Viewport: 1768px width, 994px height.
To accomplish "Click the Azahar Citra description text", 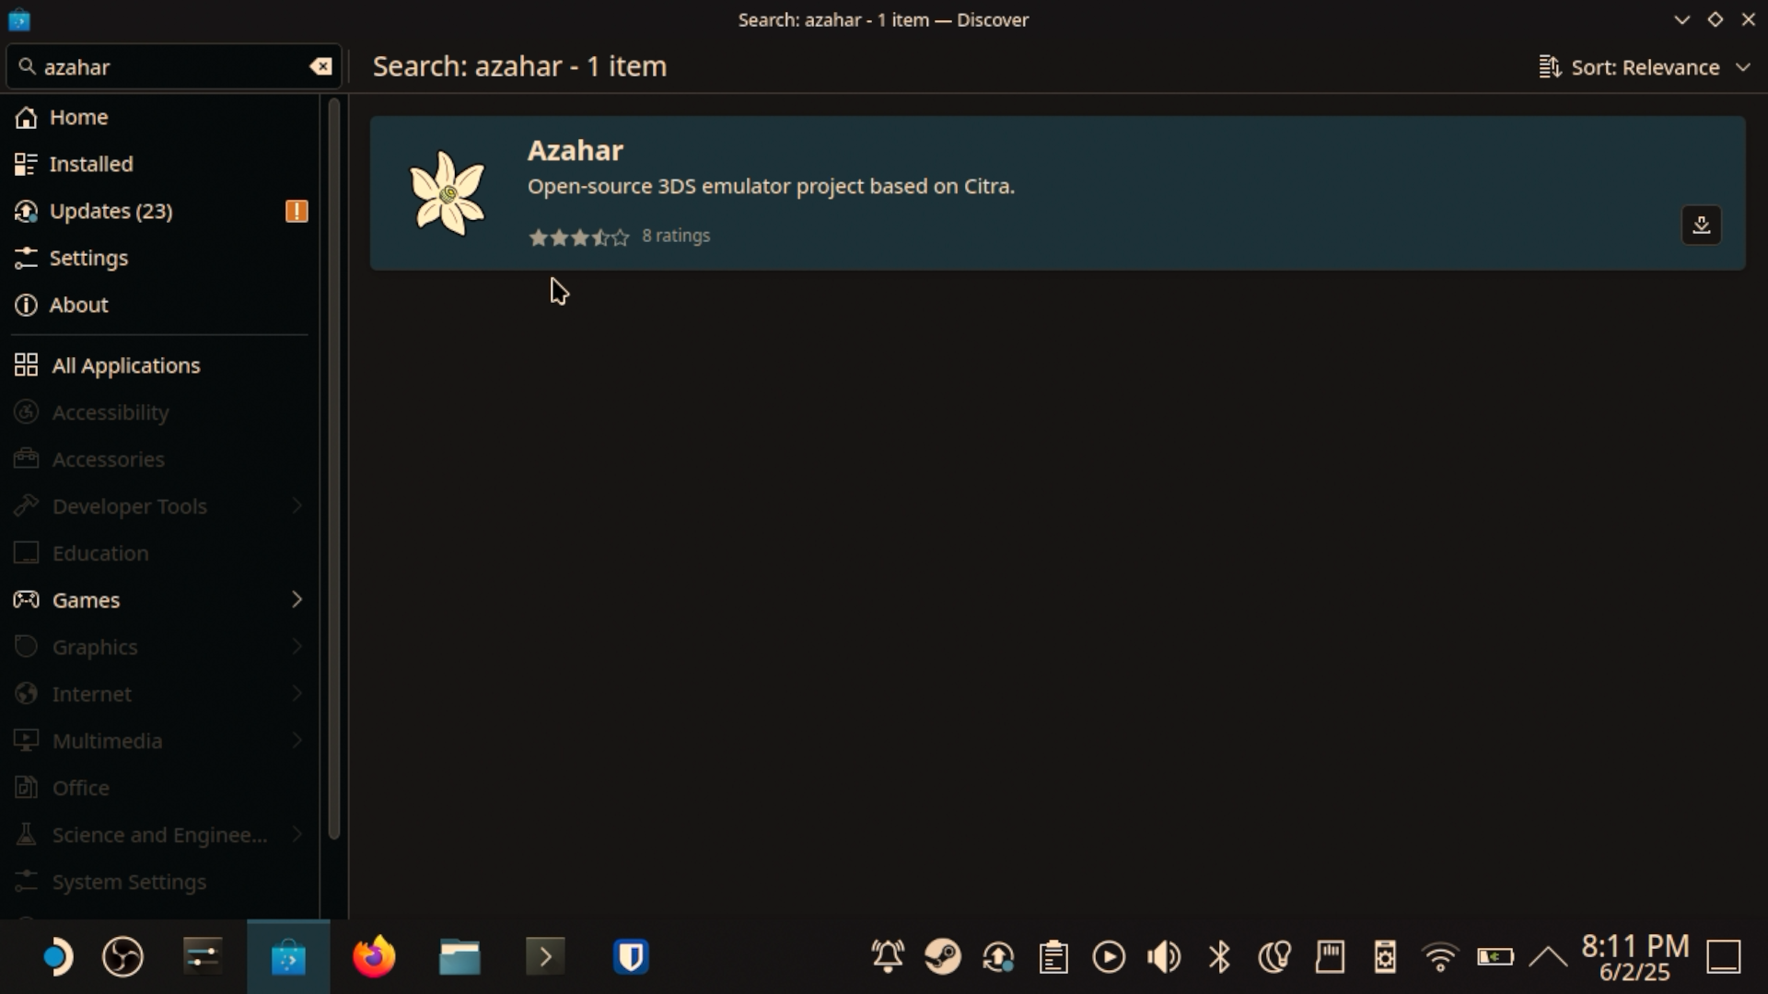I will 771,186.
